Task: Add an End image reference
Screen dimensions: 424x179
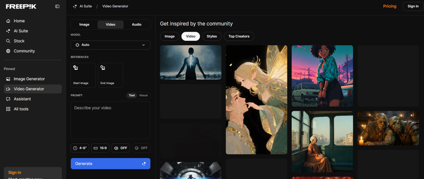Action: 110,75
